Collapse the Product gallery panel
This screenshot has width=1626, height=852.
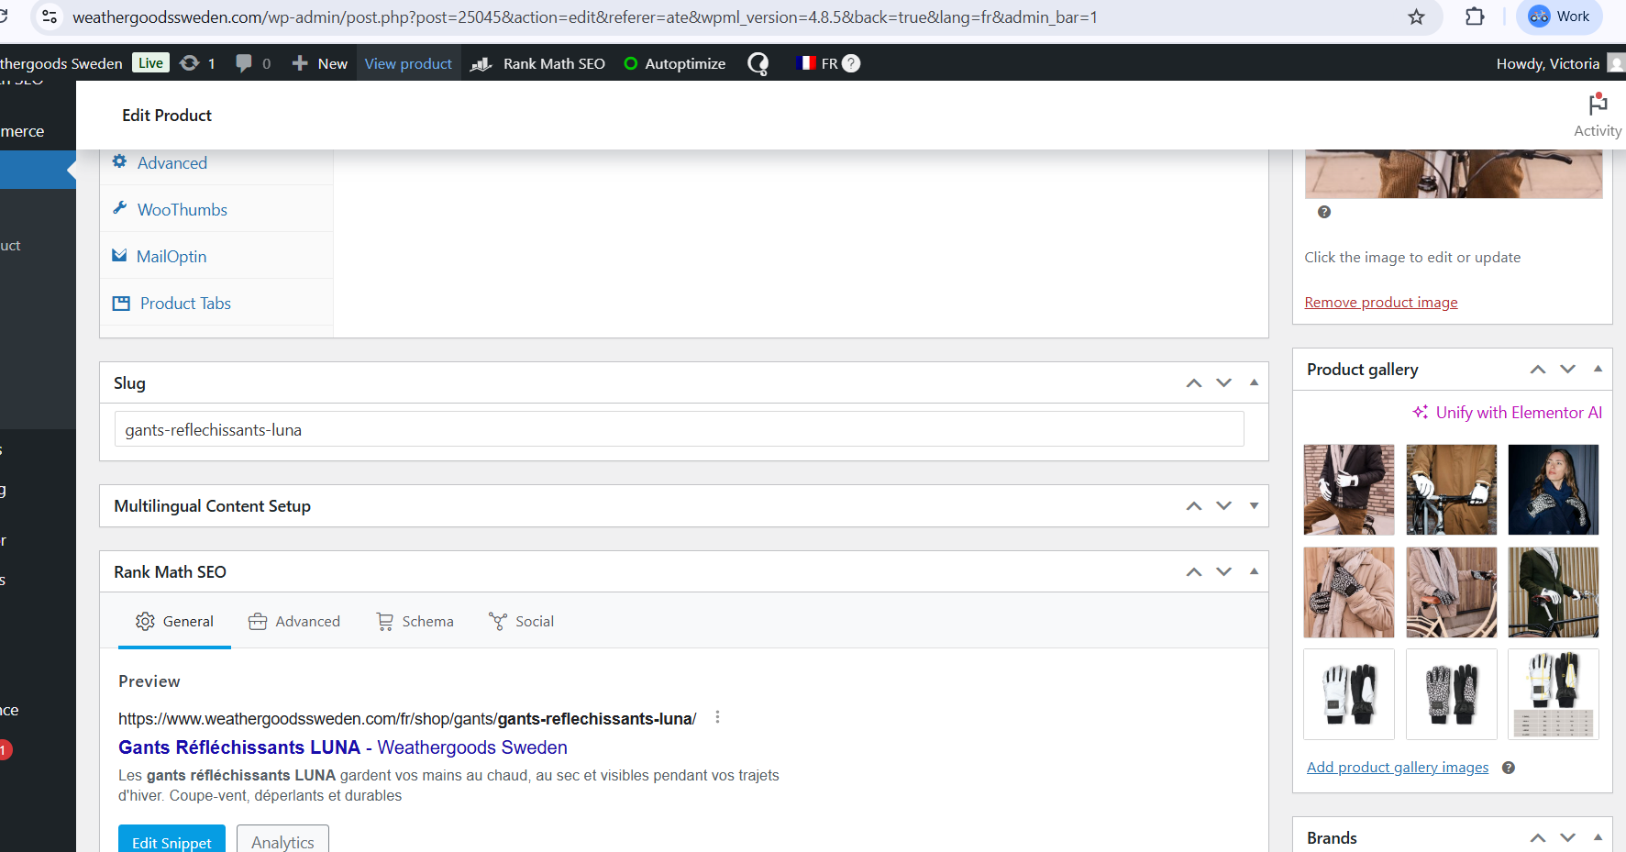click(x=1598, y=369)
